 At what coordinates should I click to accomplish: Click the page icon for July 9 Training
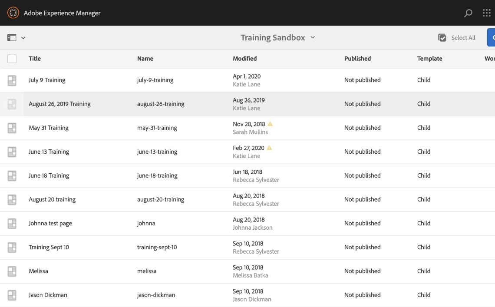12,80
